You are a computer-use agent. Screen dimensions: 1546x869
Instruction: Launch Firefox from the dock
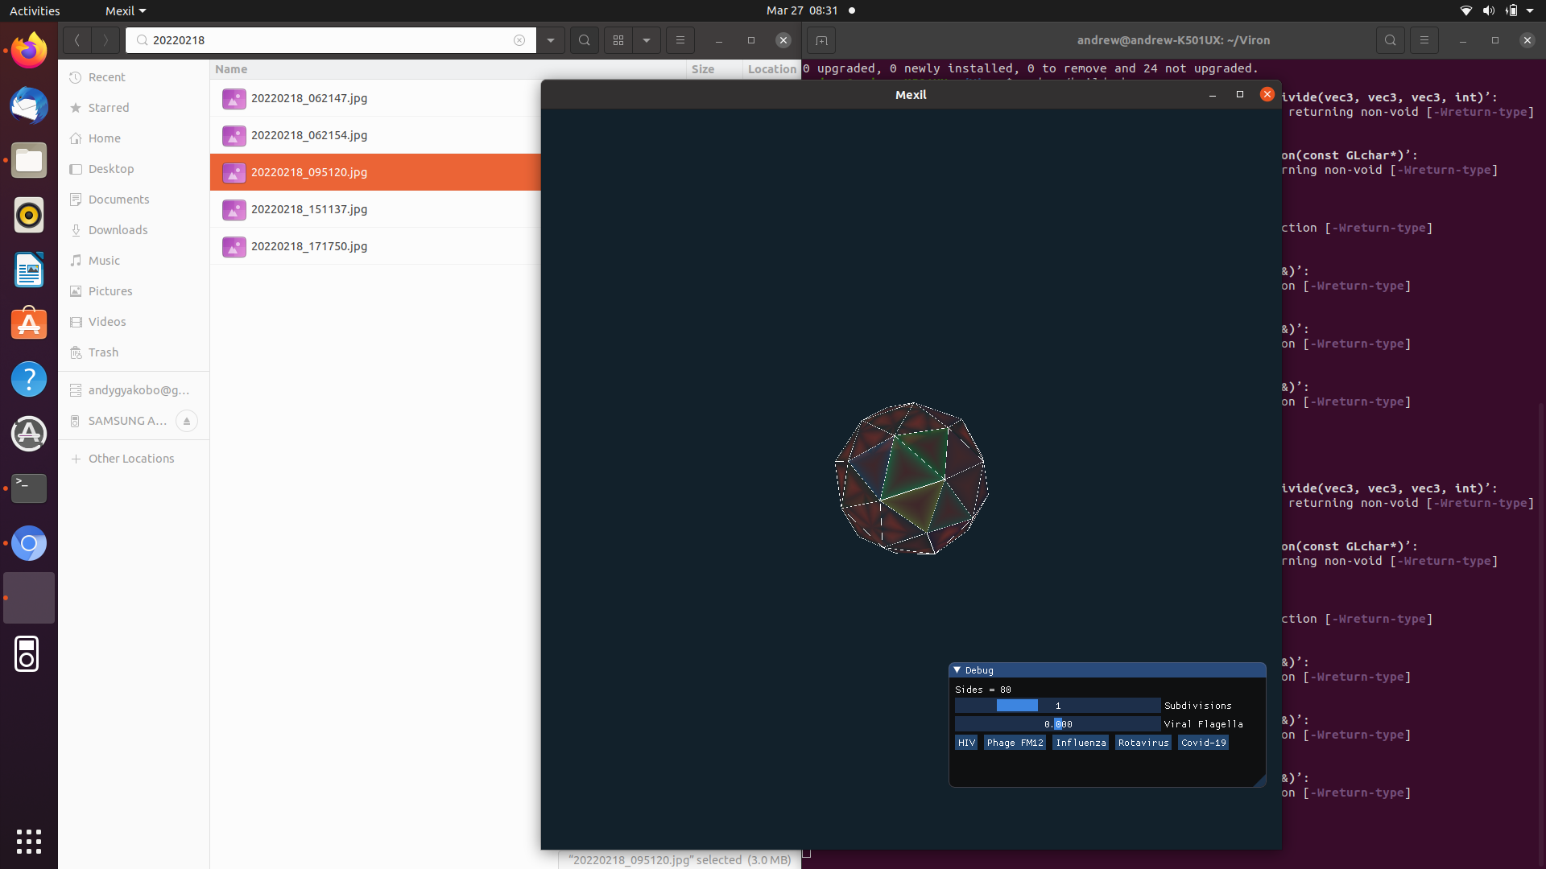[x=29, y=51]
